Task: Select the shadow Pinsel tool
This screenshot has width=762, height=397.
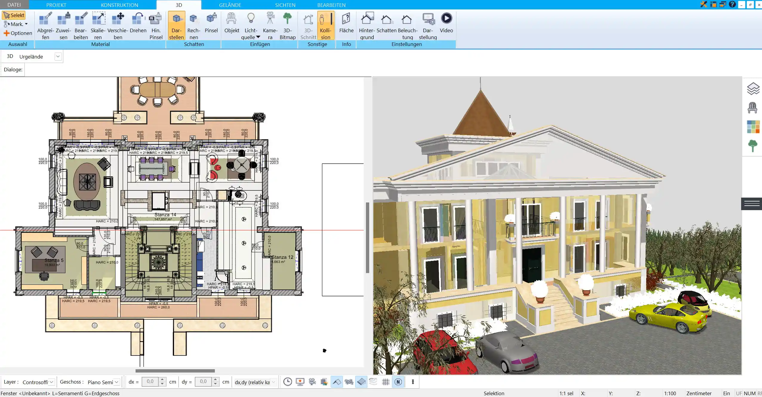Action: (211, 23)
